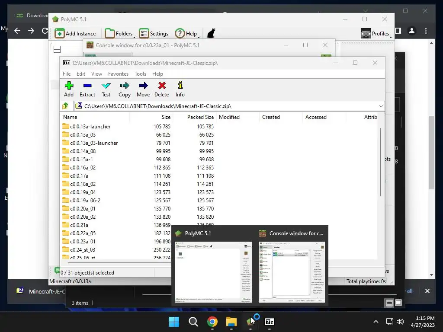Click the volume tray icon
The width and height of the screenshot is (443, 332).
[x=400, y=322]
